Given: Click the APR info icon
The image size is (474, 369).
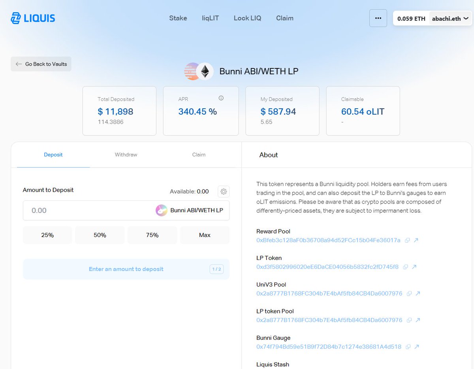Looking at the screenshot, I should pos(221,98).
